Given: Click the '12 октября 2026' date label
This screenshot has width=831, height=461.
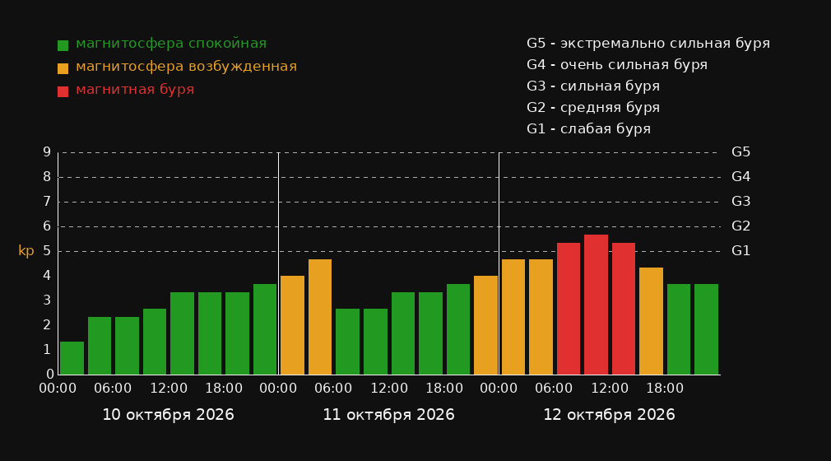Looking at the screenshot, I should (609, 415).
